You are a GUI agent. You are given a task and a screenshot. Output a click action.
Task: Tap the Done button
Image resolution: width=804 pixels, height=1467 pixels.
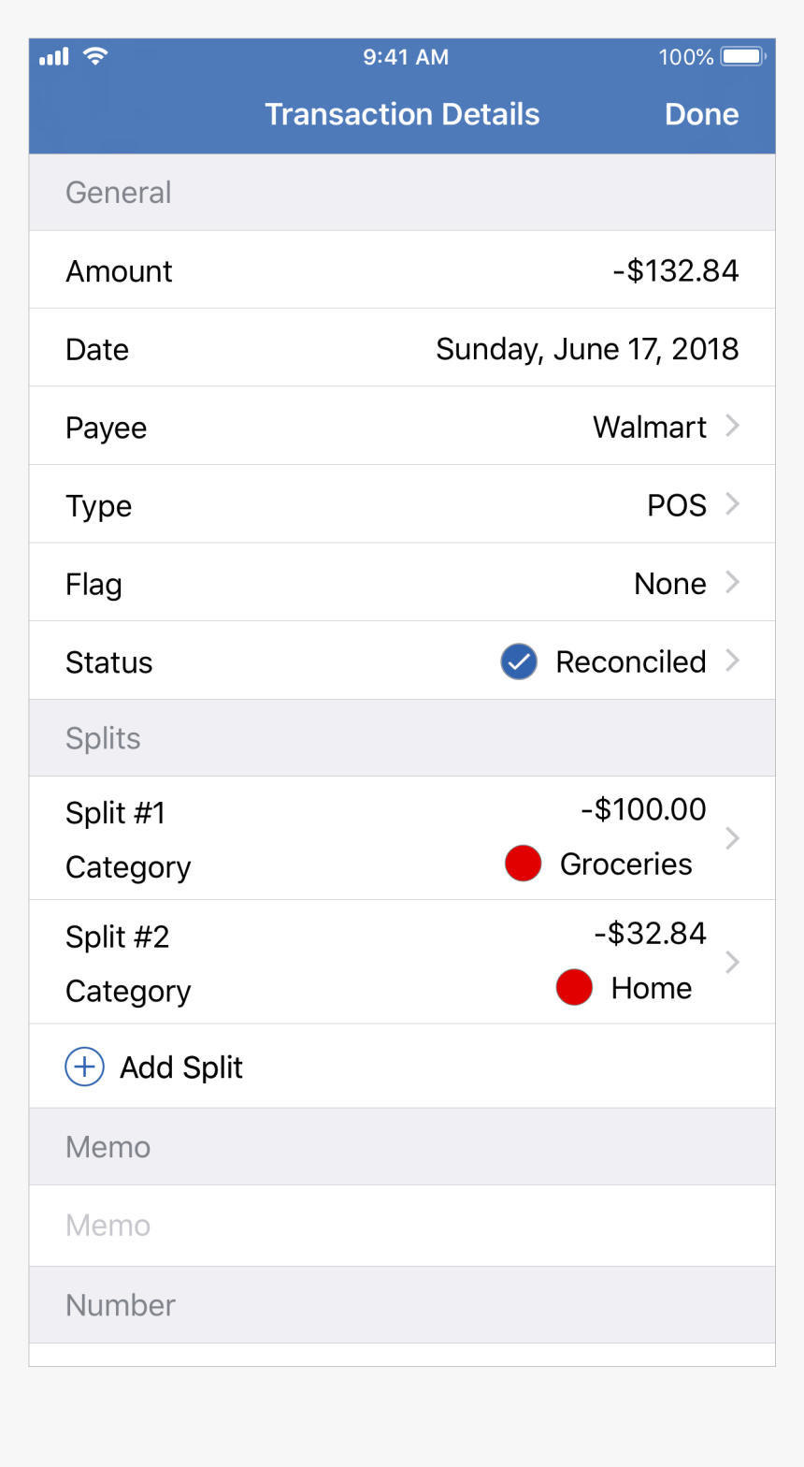point(702,114)
